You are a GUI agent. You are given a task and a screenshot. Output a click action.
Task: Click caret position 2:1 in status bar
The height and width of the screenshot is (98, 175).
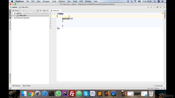[x=148, y=88]
